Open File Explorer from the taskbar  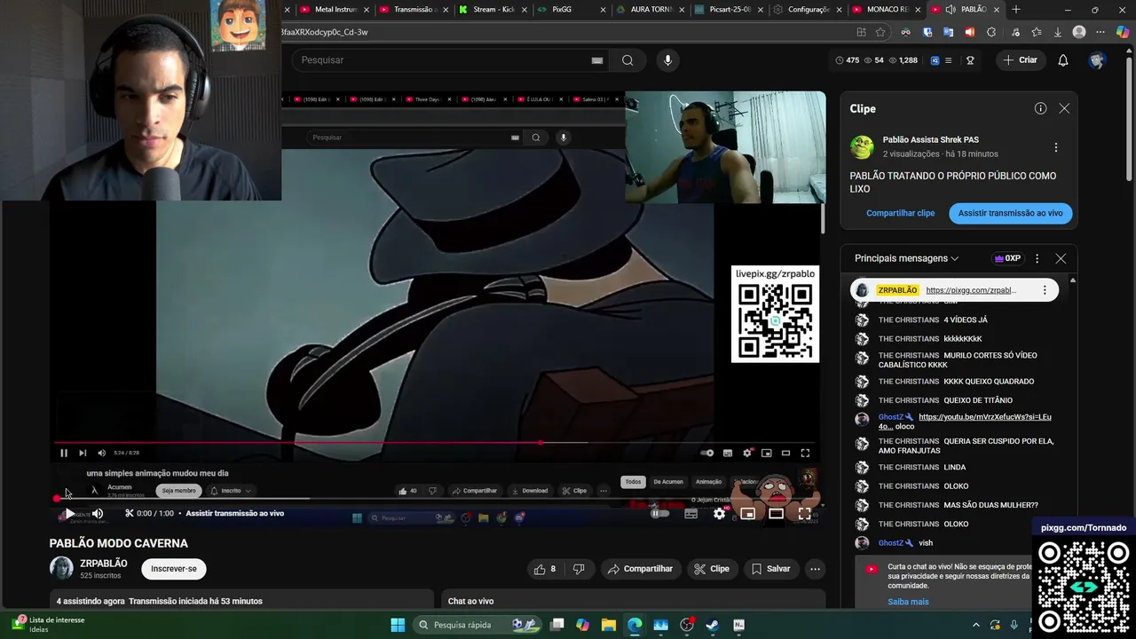[x=608, y=625]
